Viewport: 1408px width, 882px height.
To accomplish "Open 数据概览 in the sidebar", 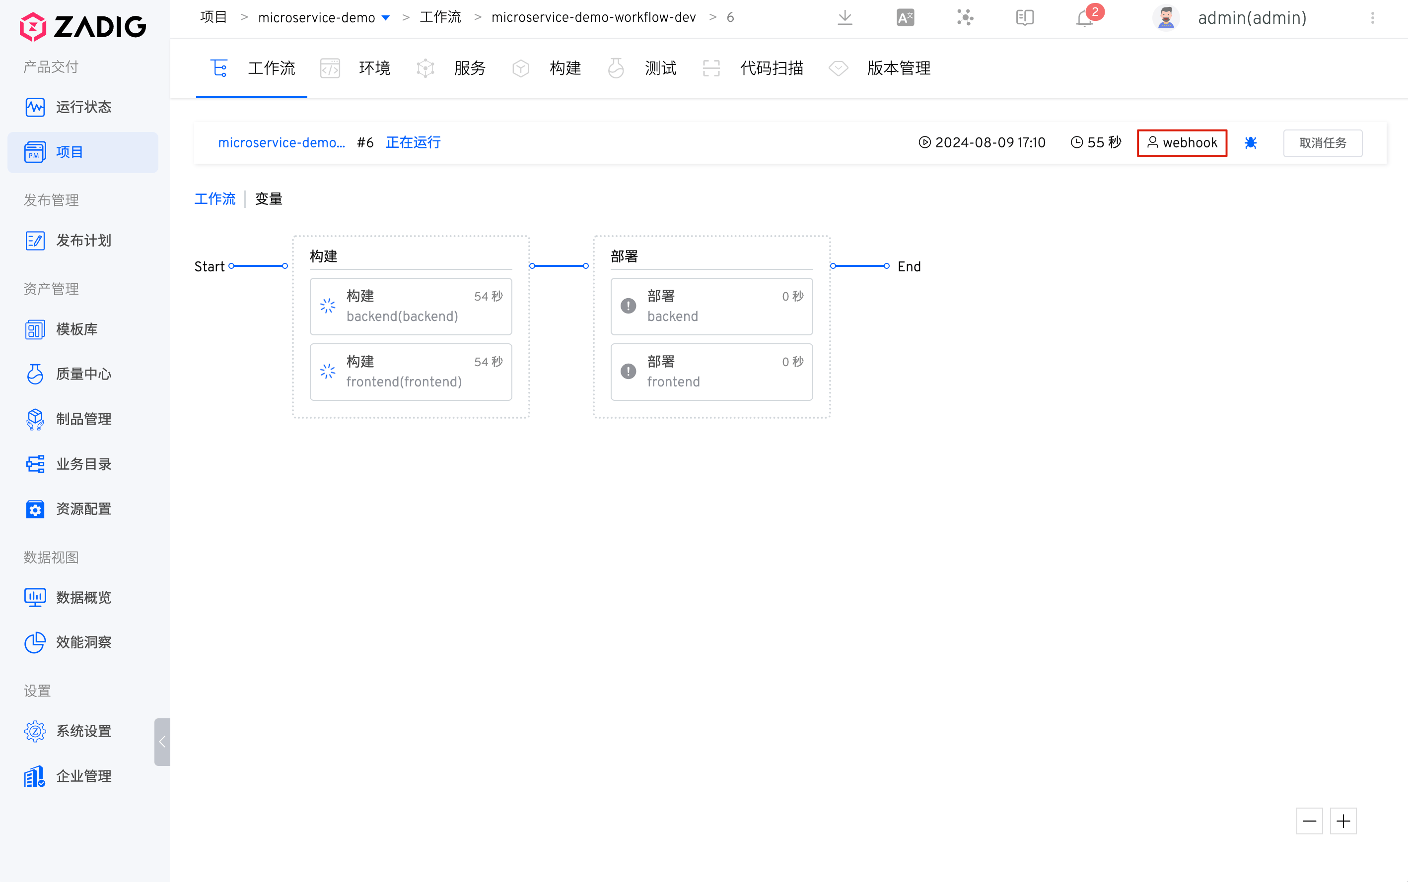I will (x=83, y=597).
